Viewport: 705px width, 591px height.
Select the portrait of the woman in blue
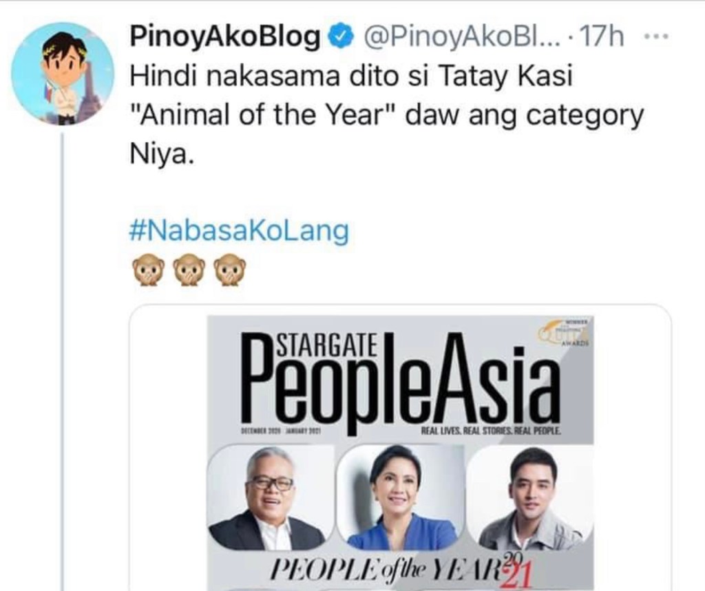coord(400,498)
